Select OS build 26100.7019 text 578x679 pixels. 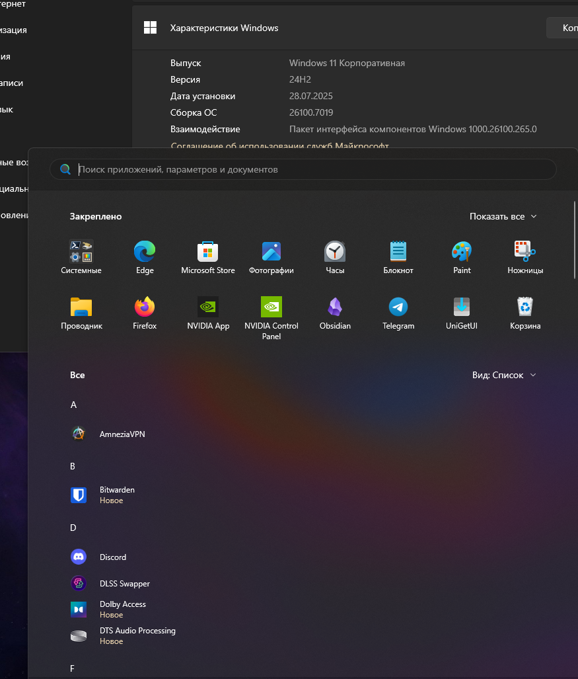click(x=311, y=112)
